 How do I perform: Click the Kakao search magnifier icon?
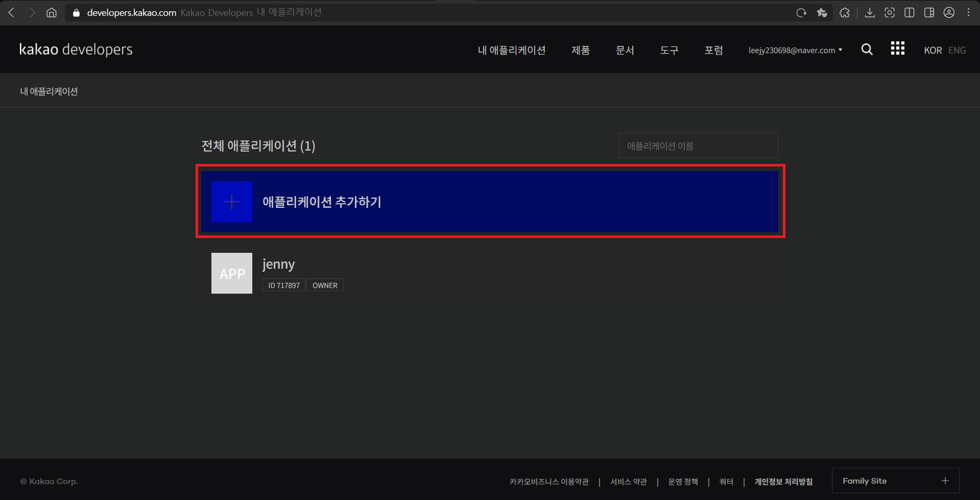(867, 50)
